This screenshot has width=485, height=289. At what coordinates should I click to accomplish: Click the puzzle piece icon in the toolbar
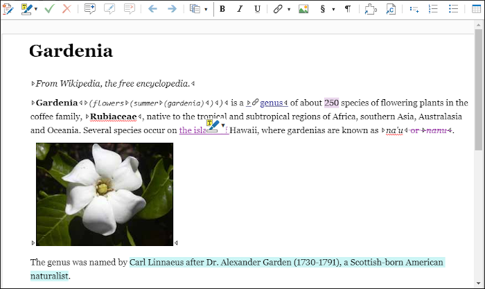pyautogui.click(x=371, y=9)
